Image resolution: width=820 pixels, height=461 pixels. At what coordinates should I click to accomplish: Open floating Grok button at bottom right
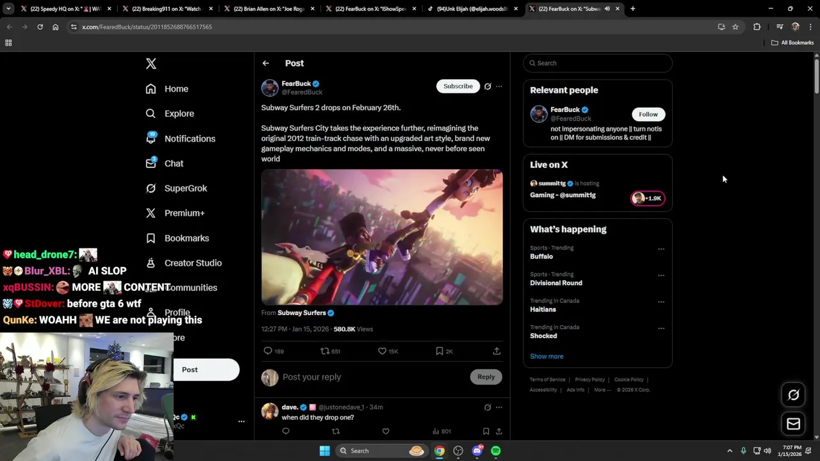coord(793,395)
